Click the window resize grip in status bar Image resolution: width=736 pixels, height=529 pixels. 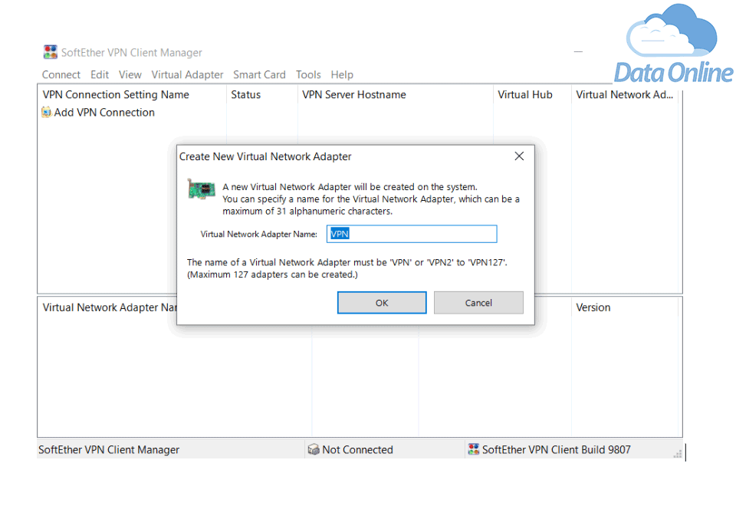(677, 454)
